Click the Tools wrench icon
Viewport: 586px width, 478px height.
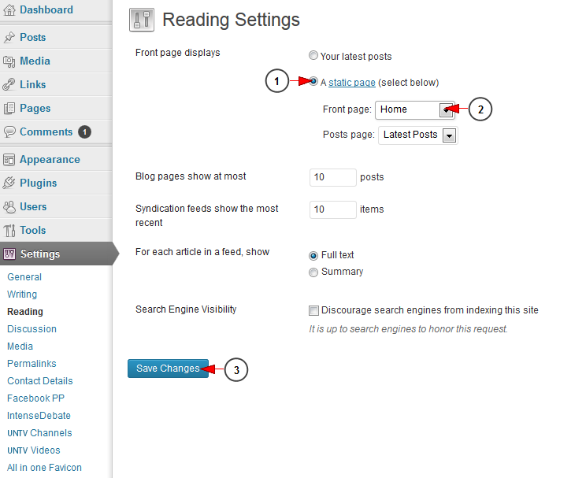click(x=9, y=230)
